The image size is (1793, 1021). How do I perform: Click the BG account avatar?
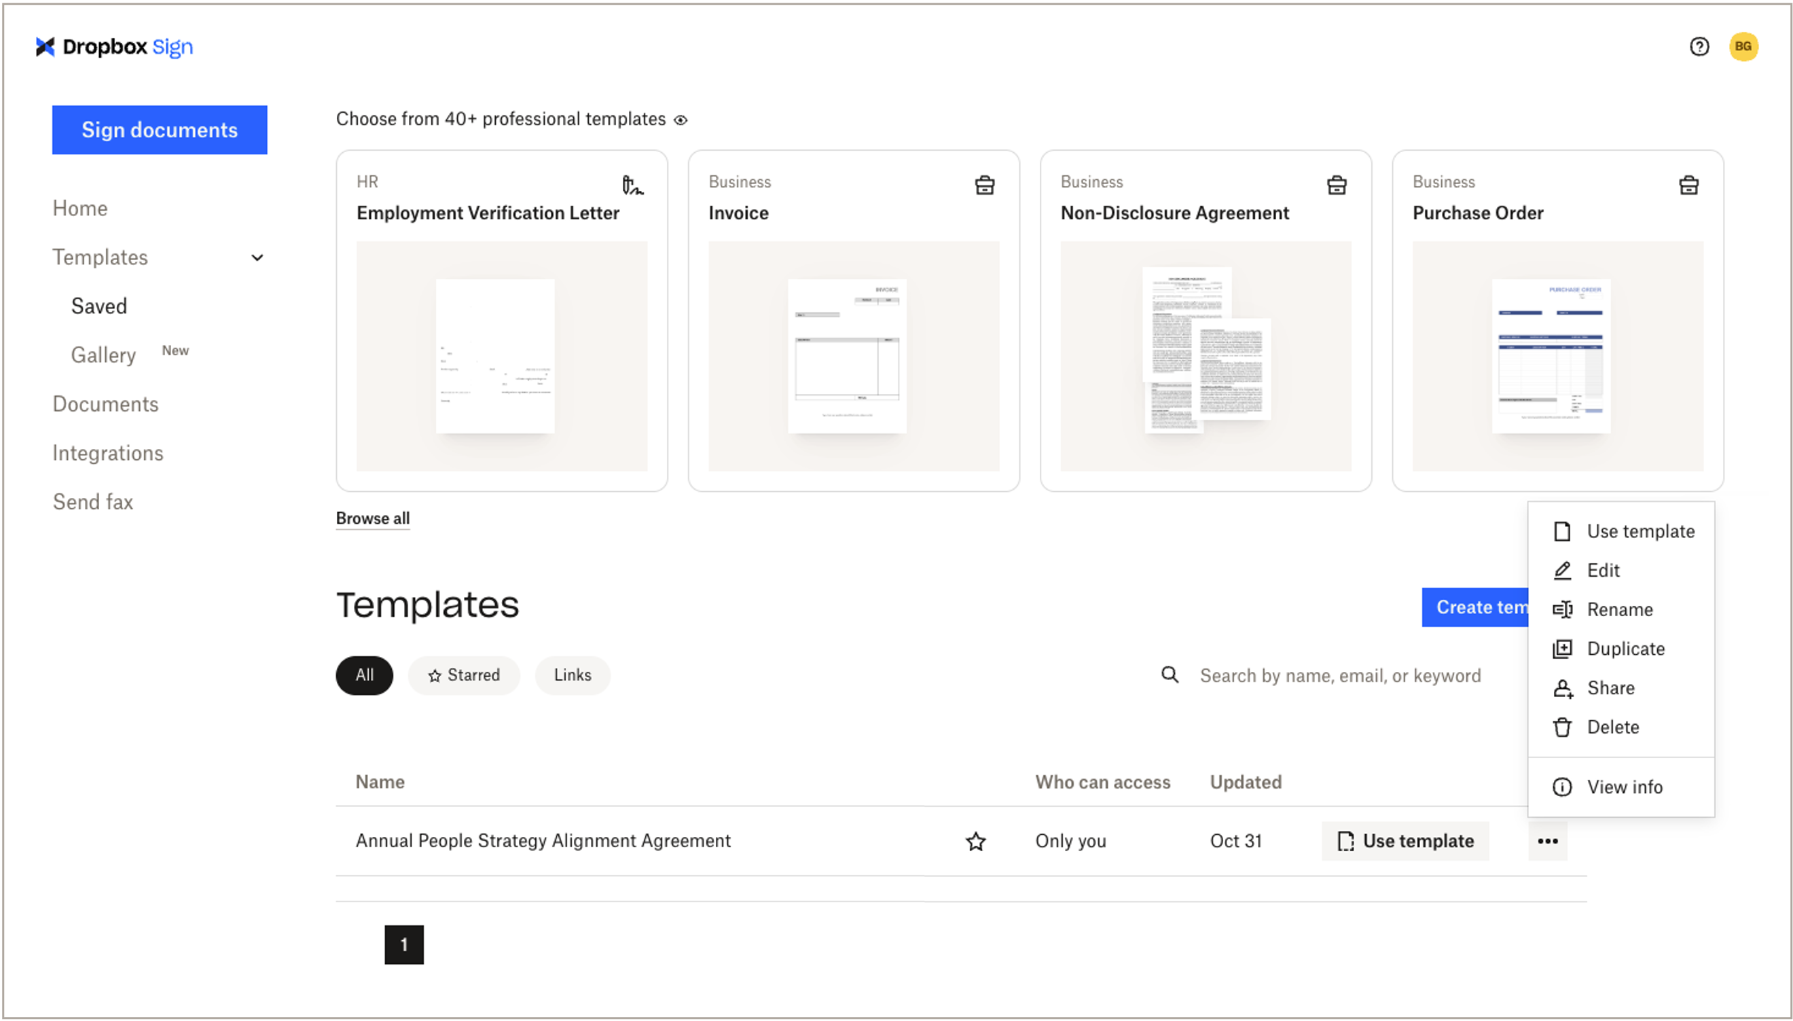(1744, 46)
